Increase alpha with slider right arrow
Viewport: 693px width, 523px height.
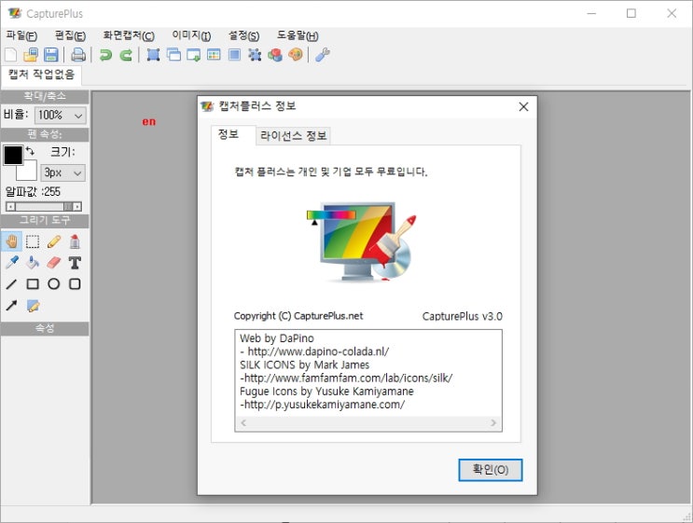pyautogui.click(x=76, y=206)
